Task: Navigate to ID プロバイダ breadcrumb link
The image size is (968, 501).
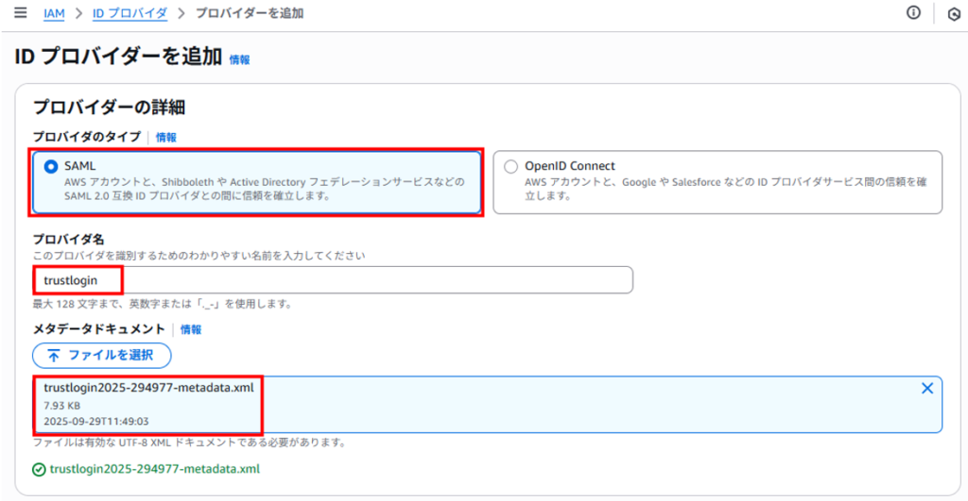Action: (128, 14)
